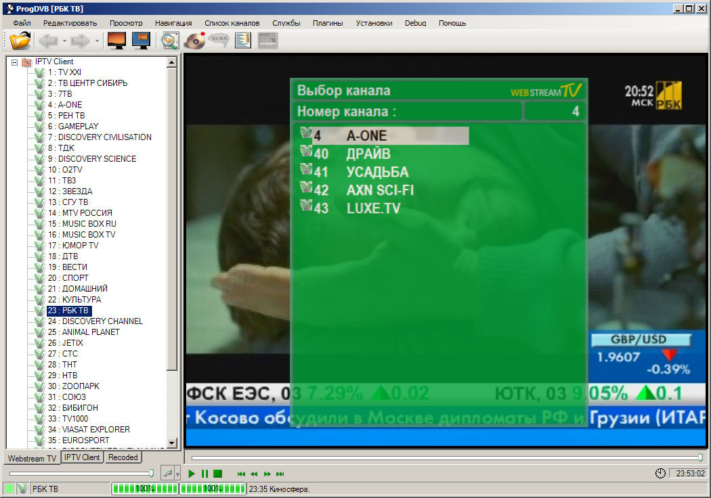Select channel 20 : СПОРТ
The image size is (711, 498).
pos(68,278)
